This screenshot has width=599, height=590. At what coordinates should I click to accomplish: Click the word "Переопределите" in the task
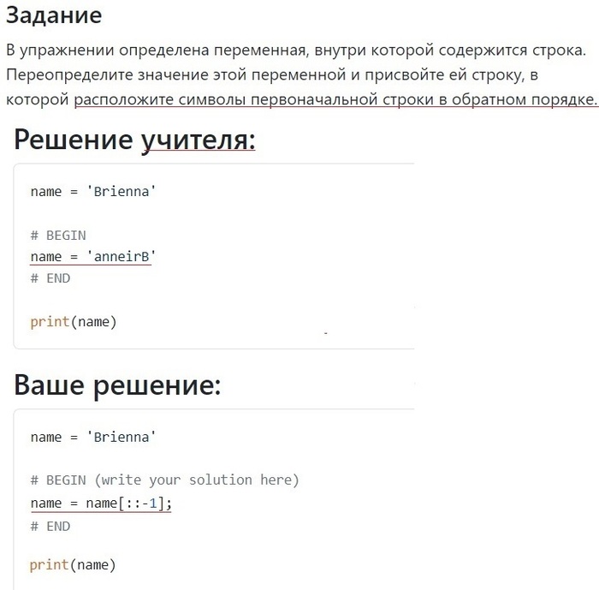pyautogui.click(x=67, y=75)
